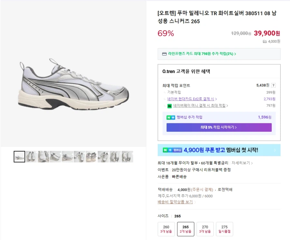Choose the size 270 option
Image resolution: width=290 pixels, height=240 pixels.
pos(205,229)
